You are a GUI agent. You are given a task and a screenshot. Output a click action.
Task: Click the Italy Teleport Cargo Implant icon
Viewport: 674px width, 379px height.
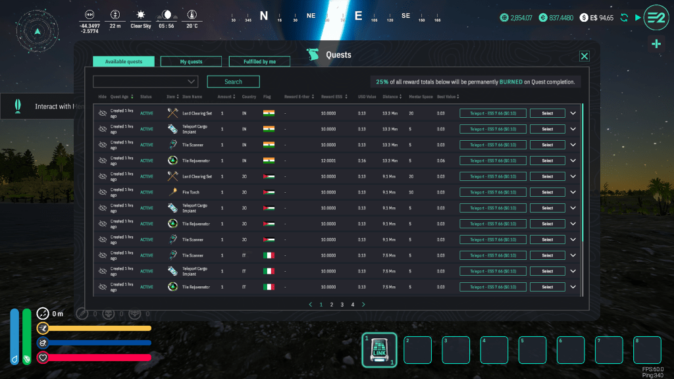coord(173,271)
